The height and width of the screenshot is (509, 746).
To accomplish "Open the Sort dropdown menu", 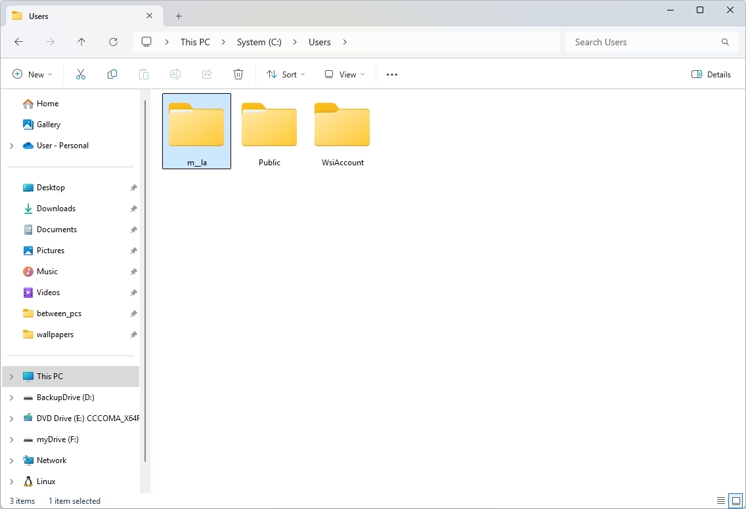I will (x=286, y=74).
